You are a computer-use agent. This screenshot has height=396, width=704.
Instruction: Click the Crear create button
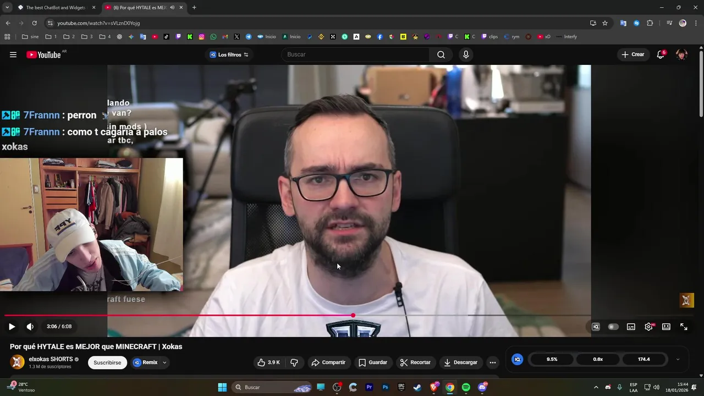point(632,54)
